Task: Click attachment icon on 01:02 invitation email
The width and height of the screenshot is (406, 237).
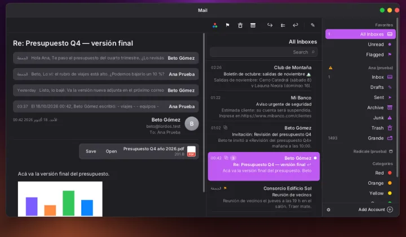Action: pyautogui.click(x=225, y=128)
